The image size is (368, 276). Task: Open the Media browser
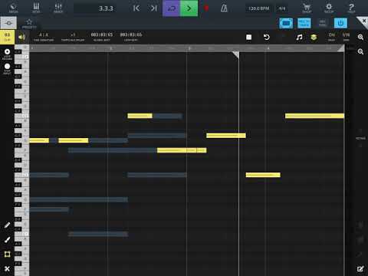pyautogui.click(x=13, y=8)
